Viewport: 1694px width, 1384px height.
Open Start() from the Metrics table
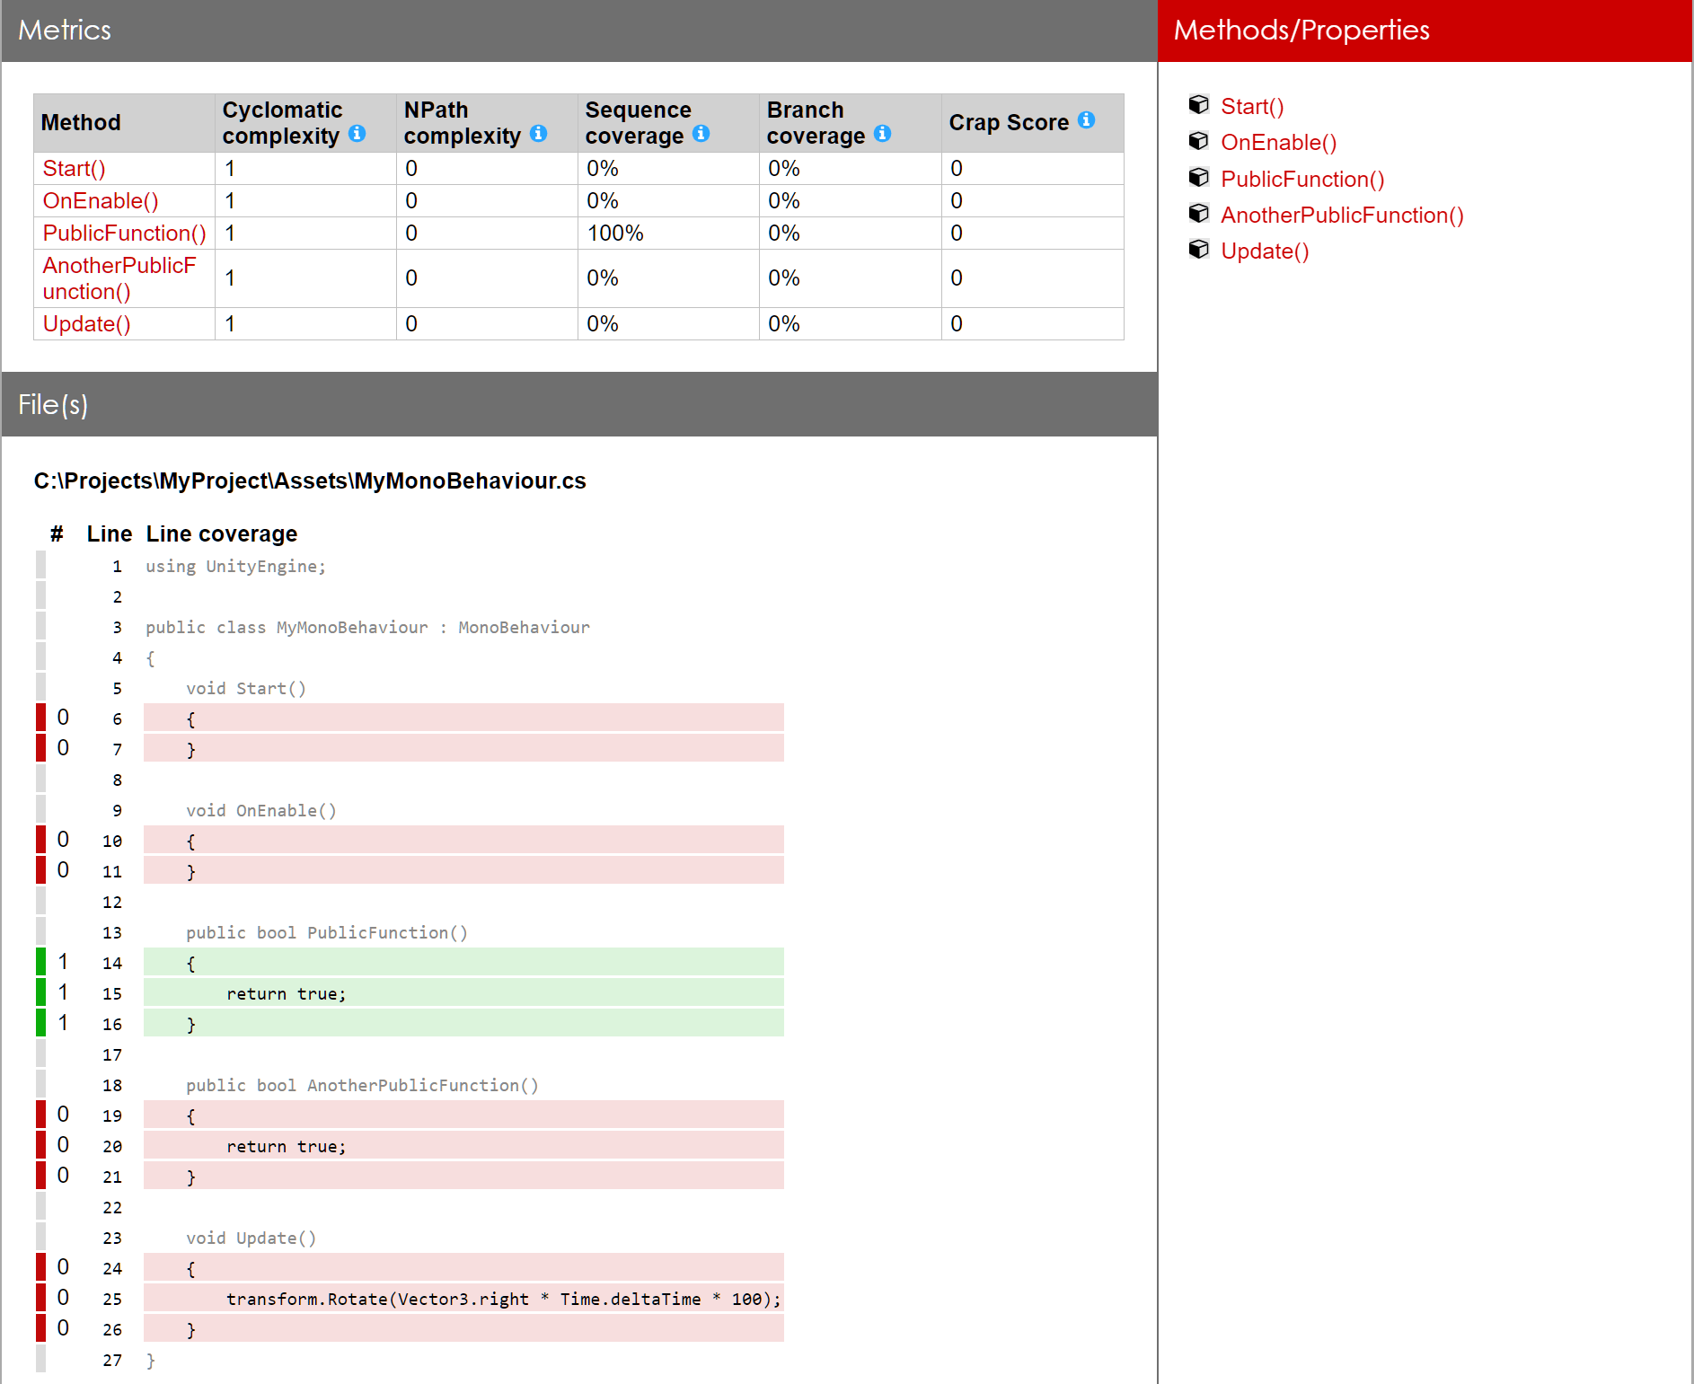(74, 168)
